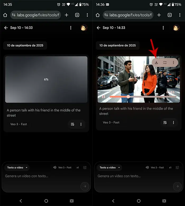The width and height of the screenshot is (185, 206).
Task: Open the project options menu beside the title on the left phone
Action: 71,28
